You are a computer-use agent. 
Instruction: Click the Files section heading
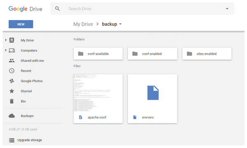pos(77,66)
